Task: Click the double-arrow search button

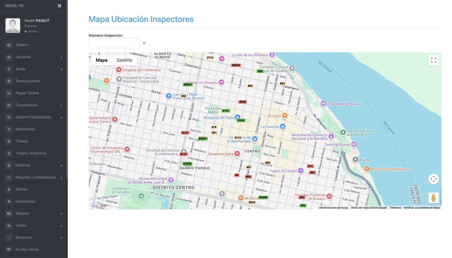Action: point(144,43)
